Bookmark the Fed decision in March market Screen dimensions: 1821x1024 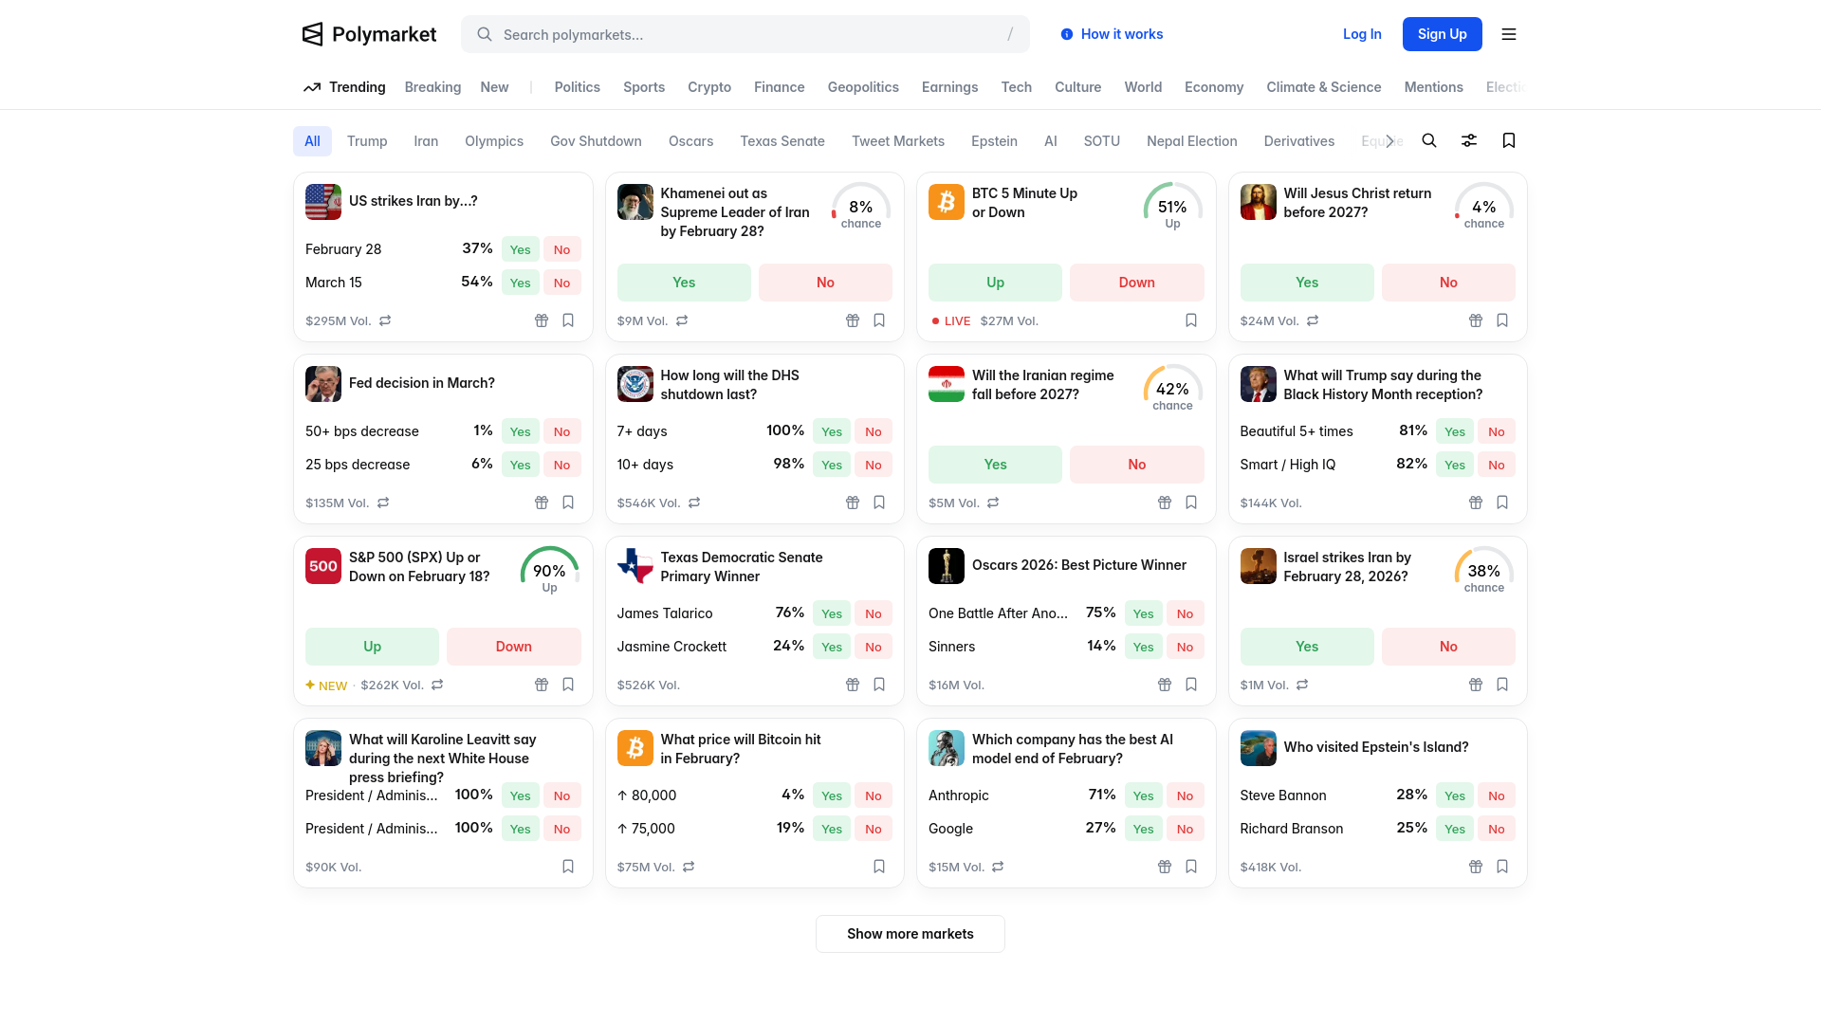pyautogui.click(x=568, y=503)
